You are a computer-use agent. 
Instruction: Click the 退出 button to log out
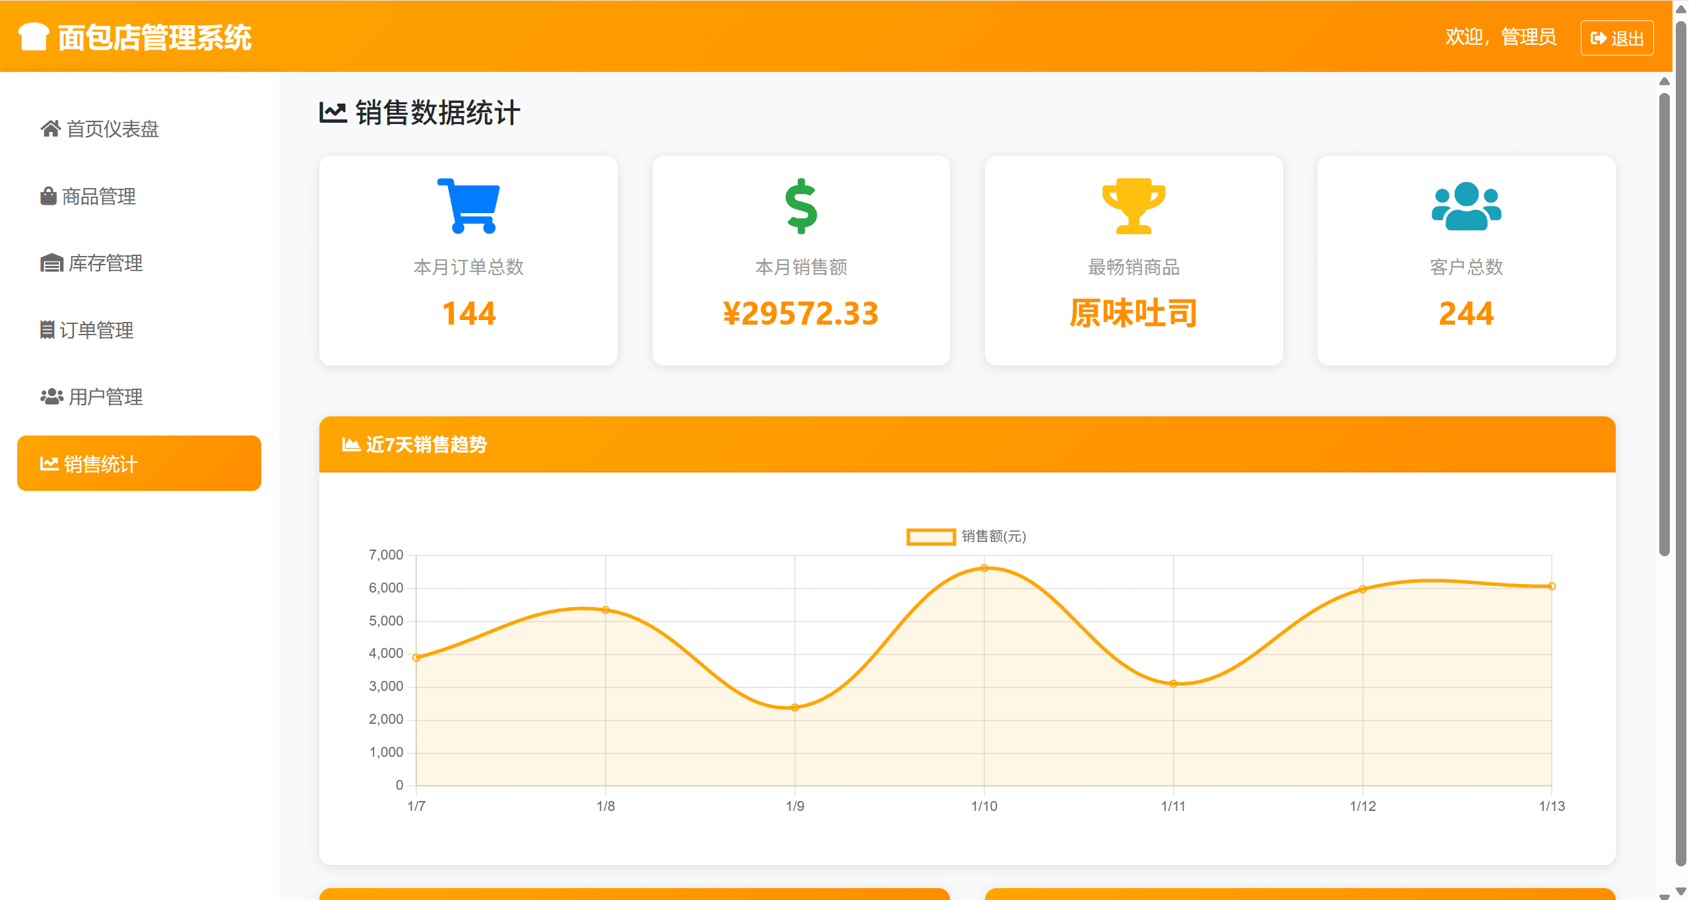tap(1616, 37)
